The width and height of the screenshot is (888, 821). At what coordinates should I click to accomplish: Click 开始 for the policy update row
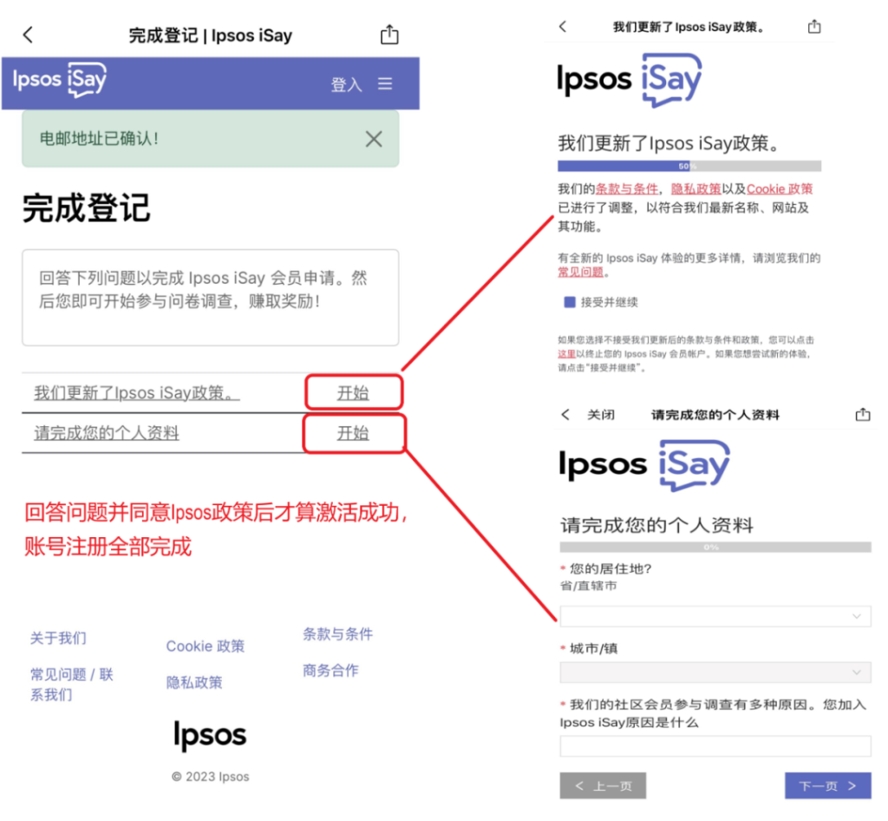coord(353,392)
